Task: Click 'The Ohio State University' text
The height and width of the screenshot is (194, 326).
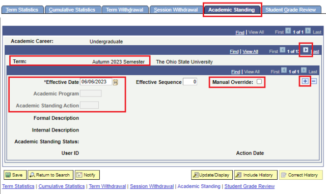Action: (x=184, y=62)
